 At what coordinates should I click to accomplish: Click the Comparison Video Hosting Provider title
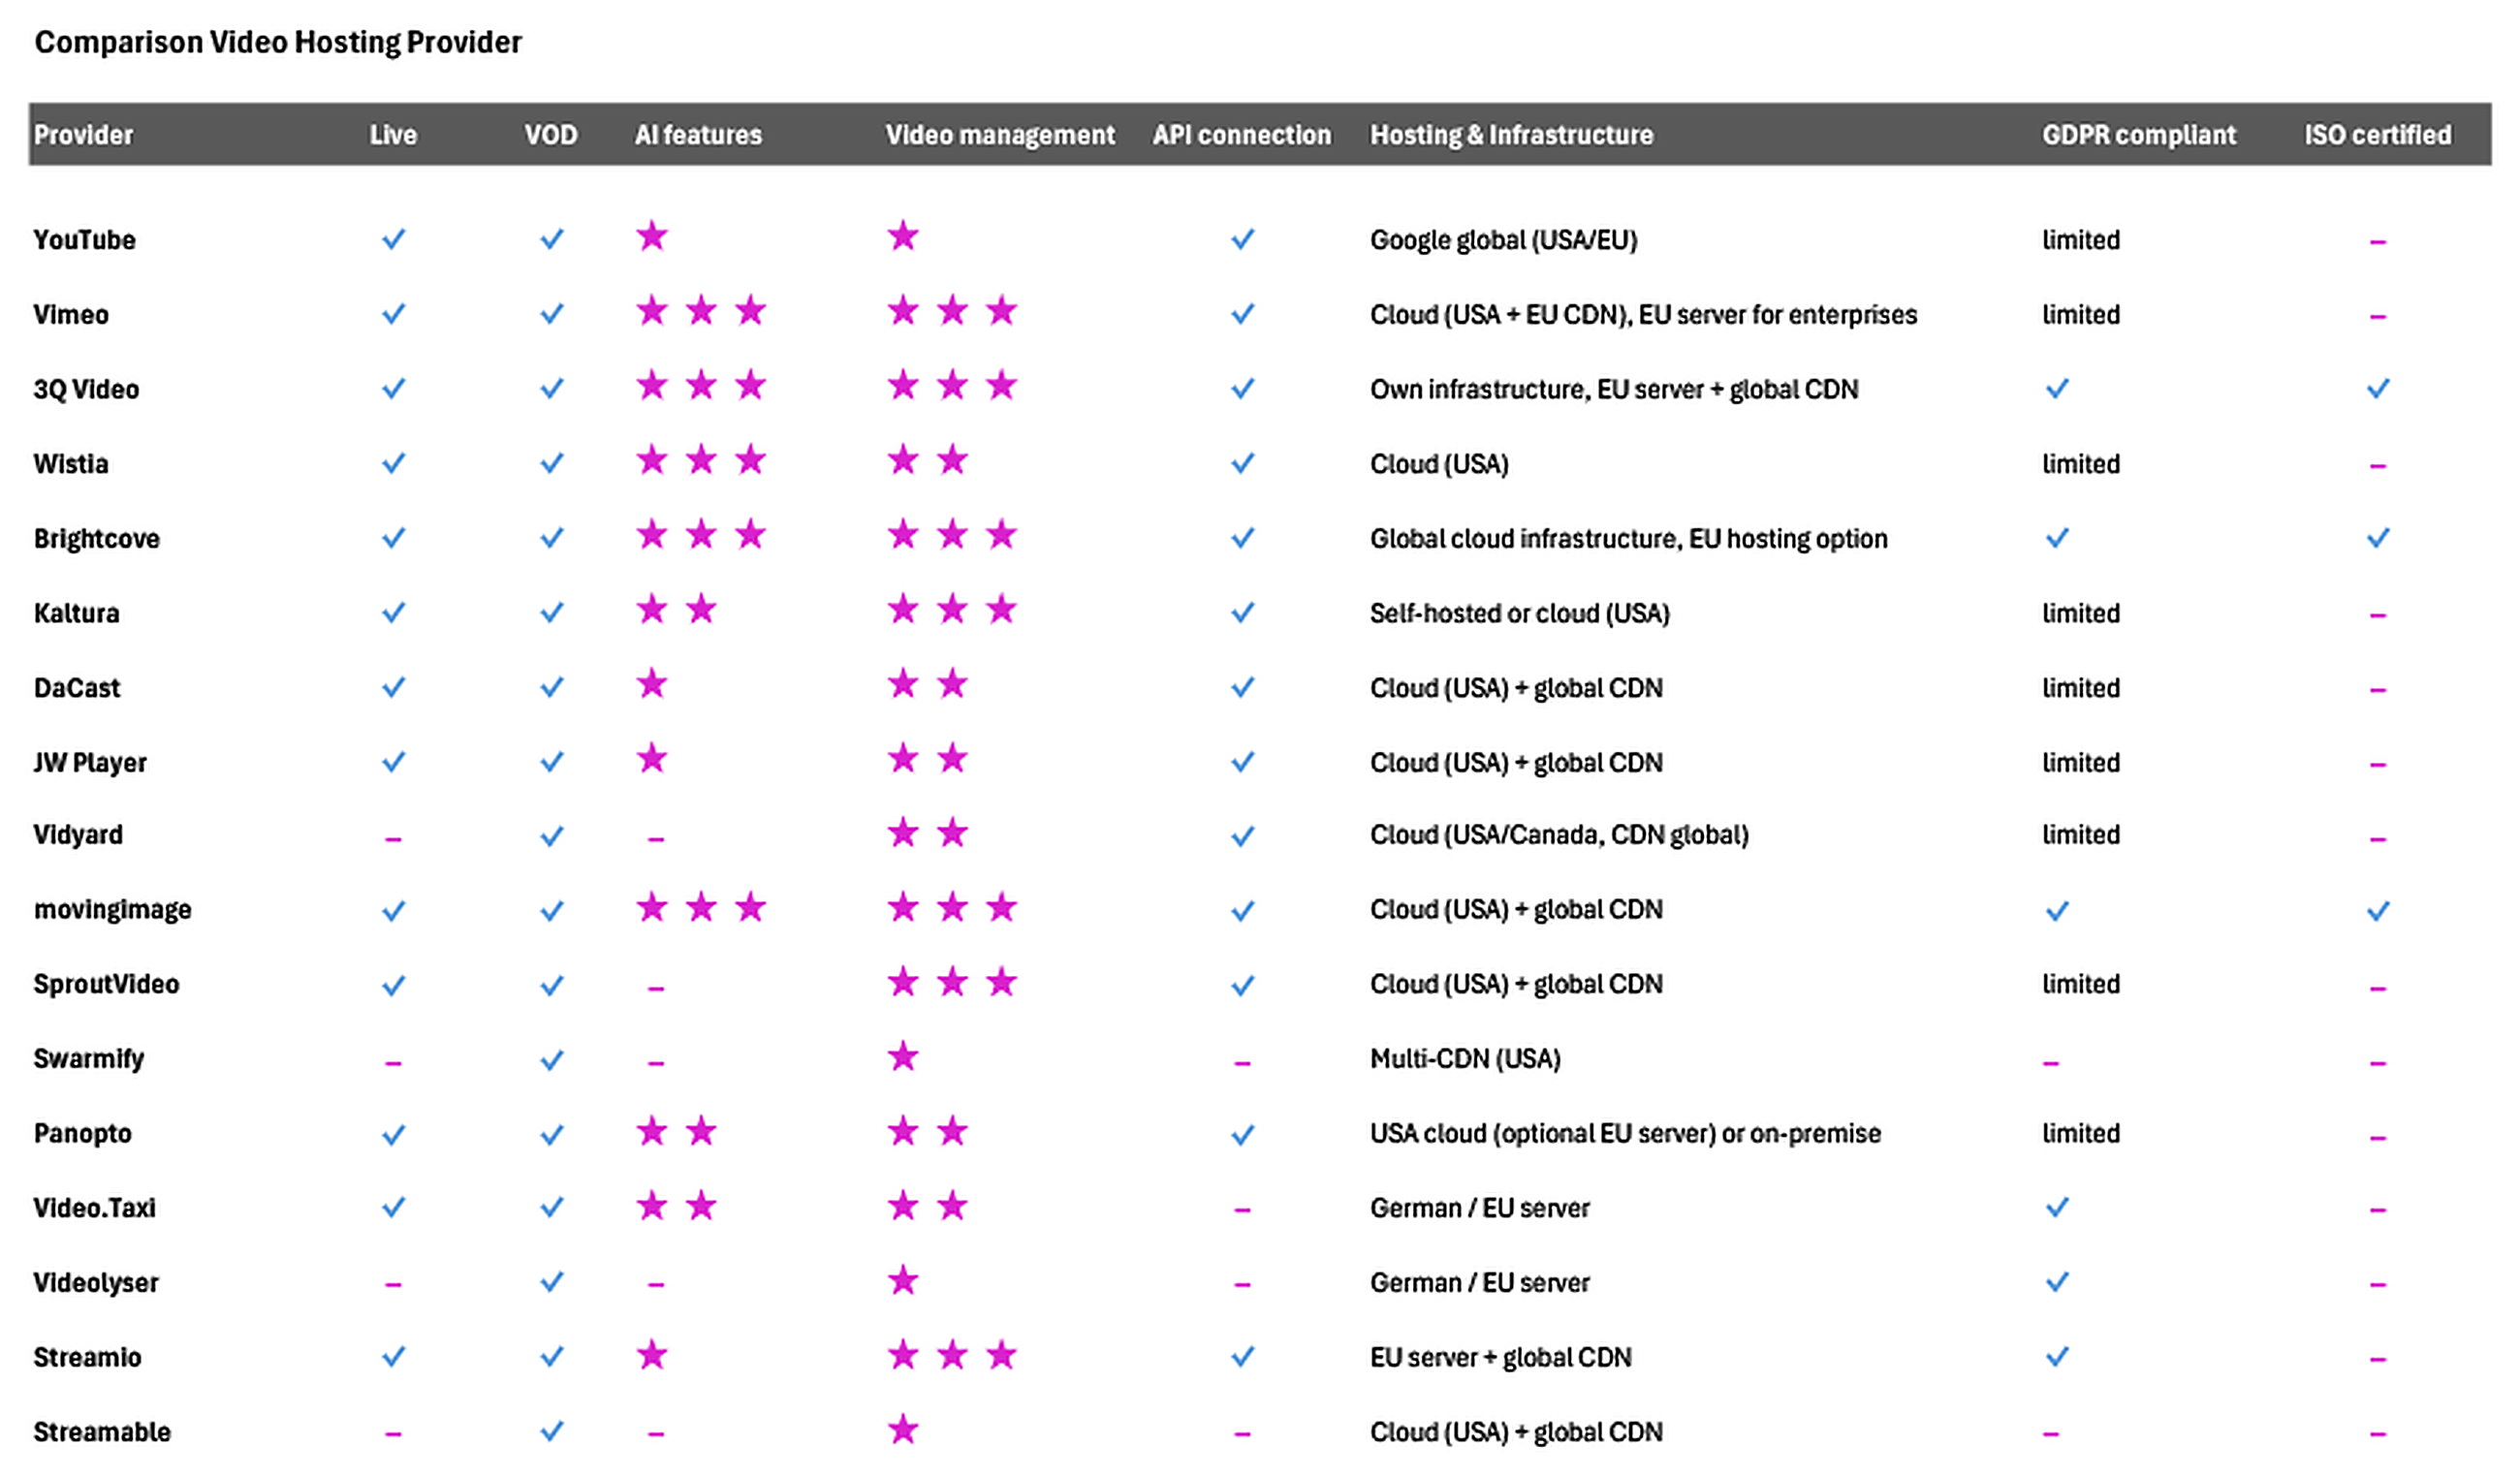coord(278,42)
